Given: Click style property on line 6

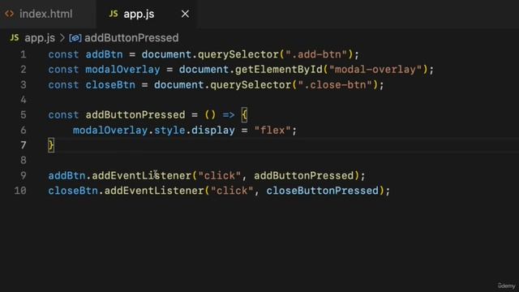Looking at the screenshot, I should pyautogui.click(x=169, y=130).
